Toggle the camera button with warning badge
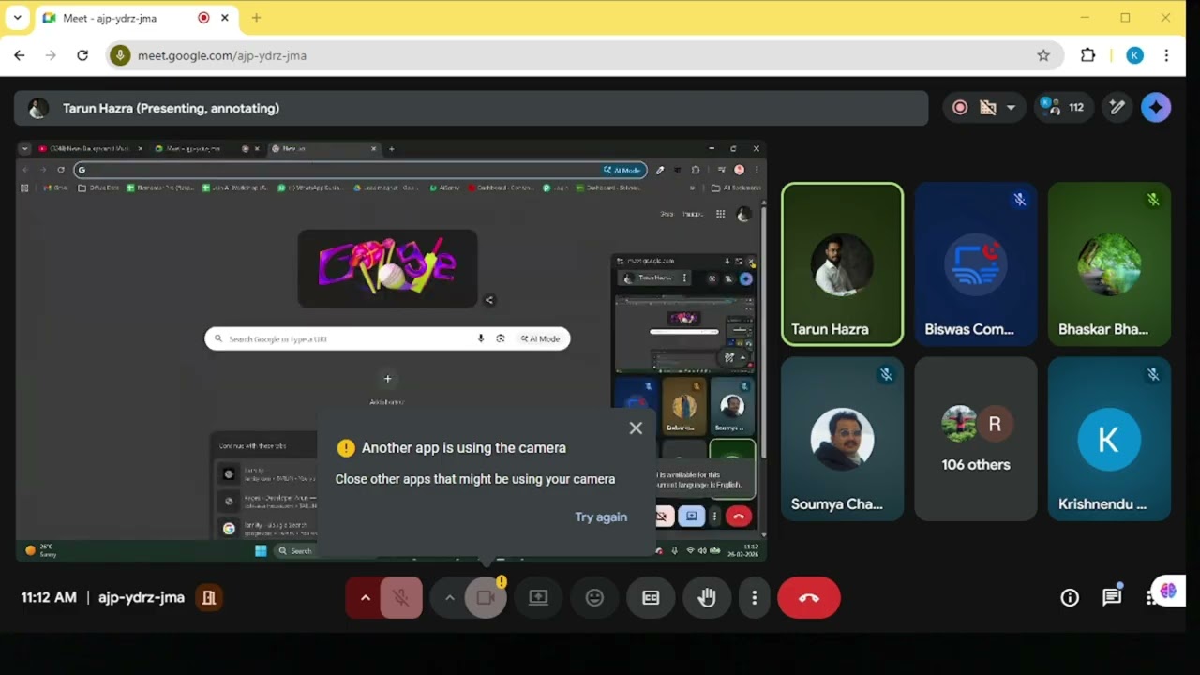The height and width of the screenshot is (675, 1200). 486,597
